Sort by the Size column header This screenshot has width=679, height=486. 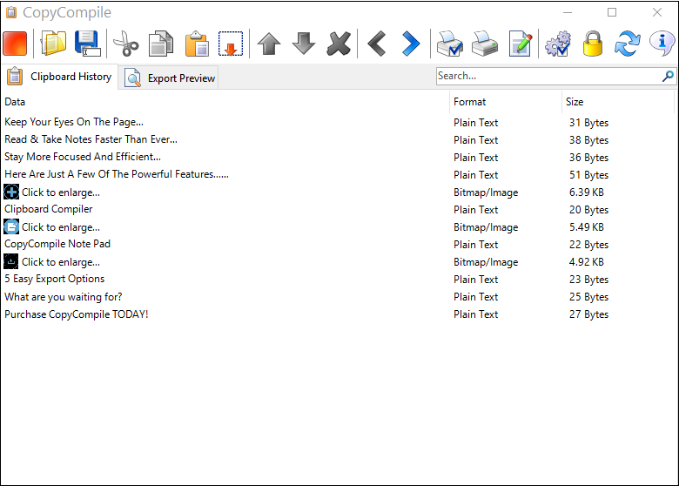(618, 102)
